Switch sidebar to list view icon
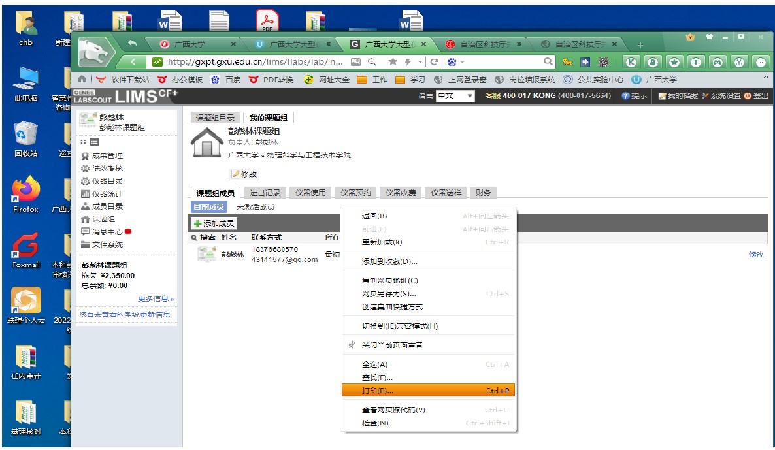This screenshot has width=775, height=450. coord(94,142)
